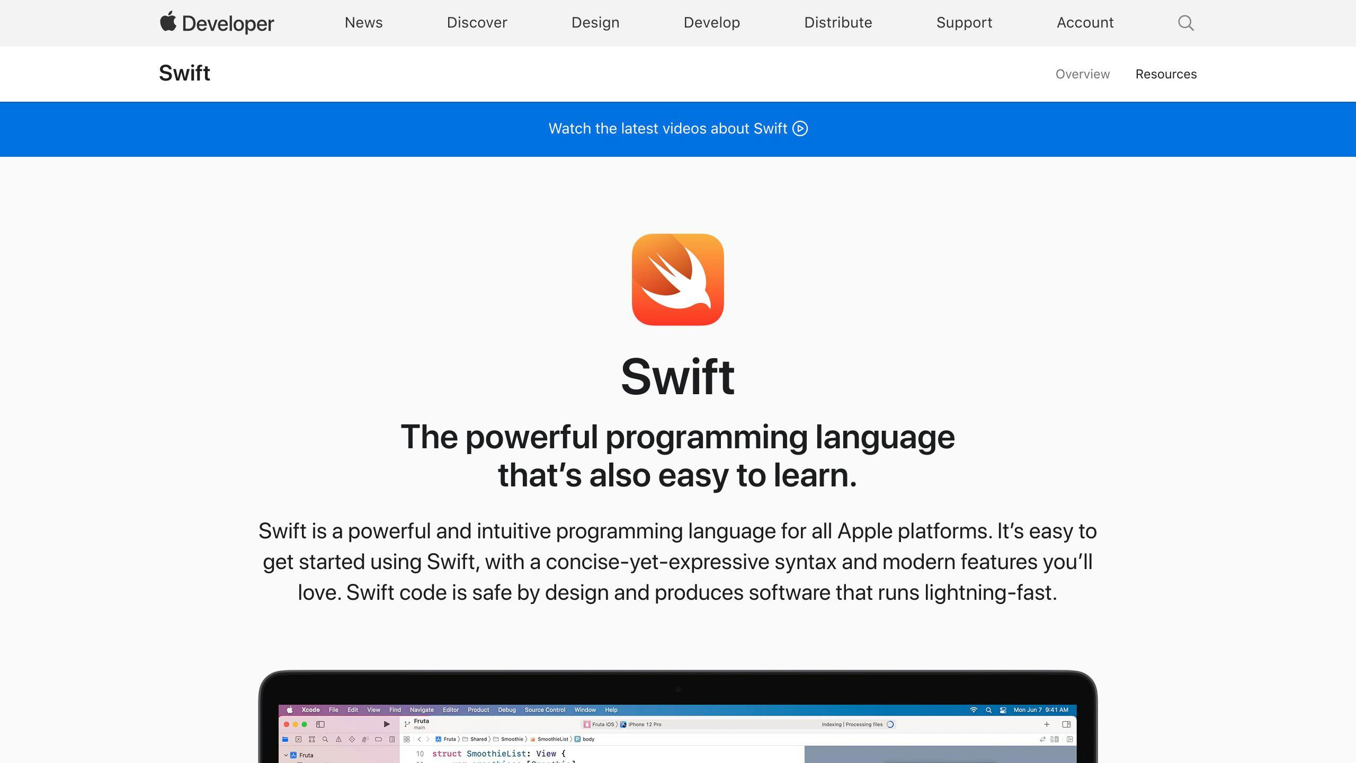Viewport: 1356px width, 763px height.
Task: Select SmoothieList in the jump bar breadcrumb
Action: 552,739
